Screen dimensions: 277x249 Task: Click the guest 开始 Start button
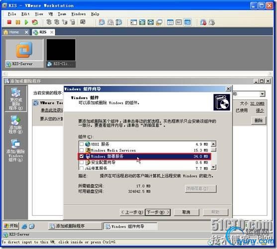11,226
